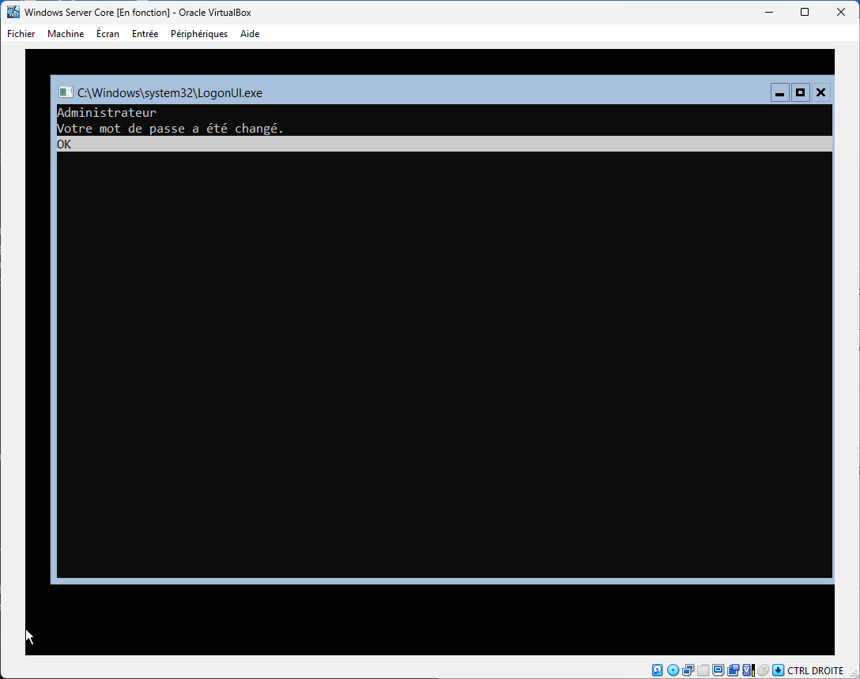Close the VirtualBox window

pos(841,12)
